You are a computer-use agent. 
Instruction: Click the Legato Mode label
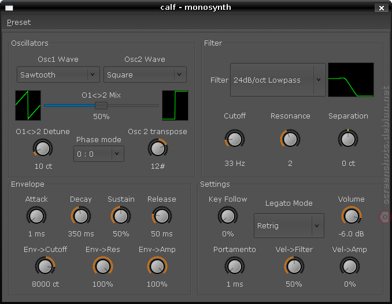289,203
